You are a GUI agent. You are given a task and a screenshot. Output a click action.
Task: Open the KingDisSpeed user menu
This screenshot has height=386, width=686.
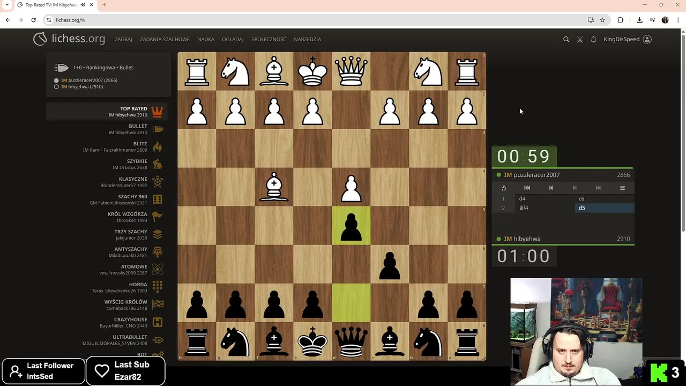628,39
